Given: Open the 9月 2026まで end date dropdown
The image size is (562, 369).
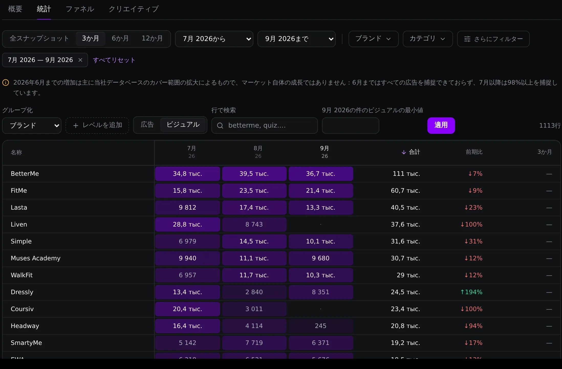Looking at the screenshot, I should 297,39.
